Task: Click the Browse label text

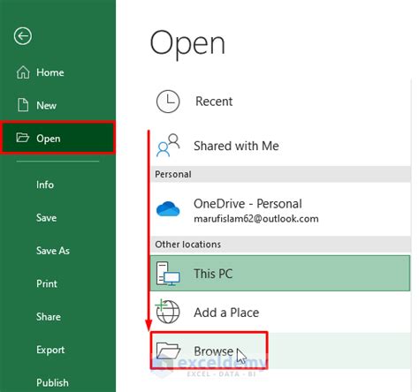Action: pos(213,351)
